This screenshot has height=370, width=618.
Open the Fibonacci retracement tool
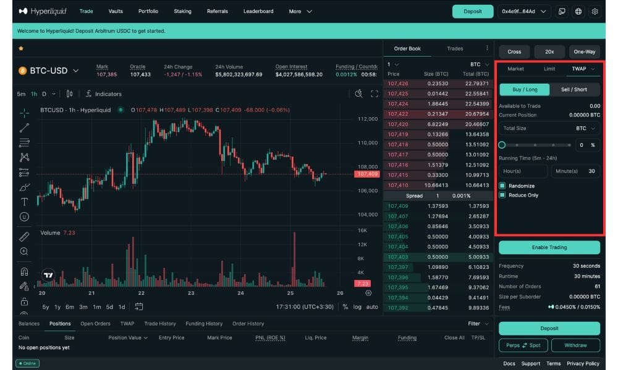(24, 142)
